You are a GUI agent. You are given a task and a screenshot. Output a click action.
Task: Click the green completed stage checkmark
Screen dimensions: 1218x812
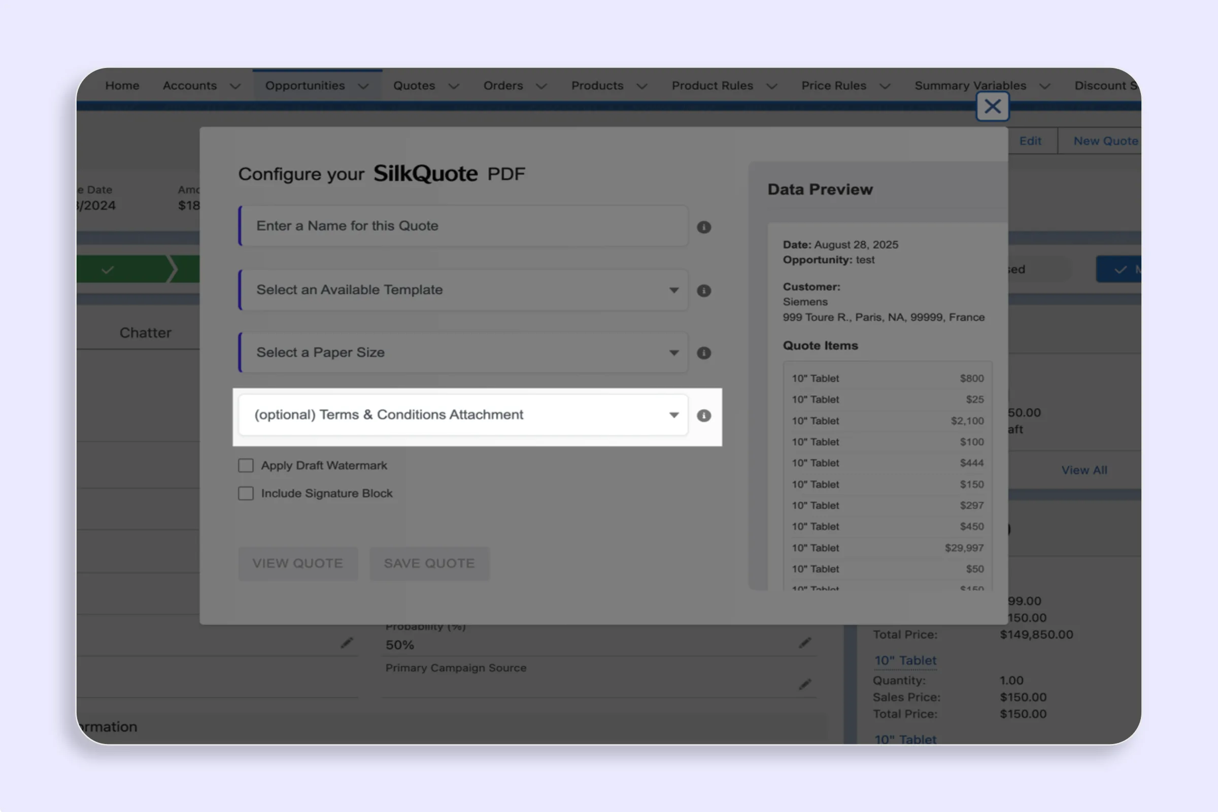click(x=107, y=270)
